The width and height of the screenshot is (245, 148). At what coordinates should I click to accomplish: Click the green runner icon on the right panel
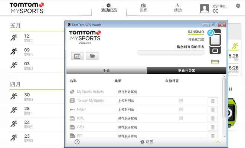click(x=235, y=46)
